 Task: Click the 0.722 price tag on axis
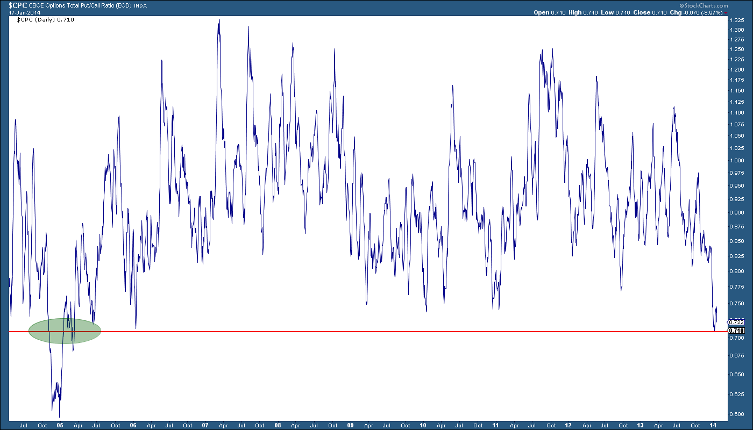[x=736, y=321]
